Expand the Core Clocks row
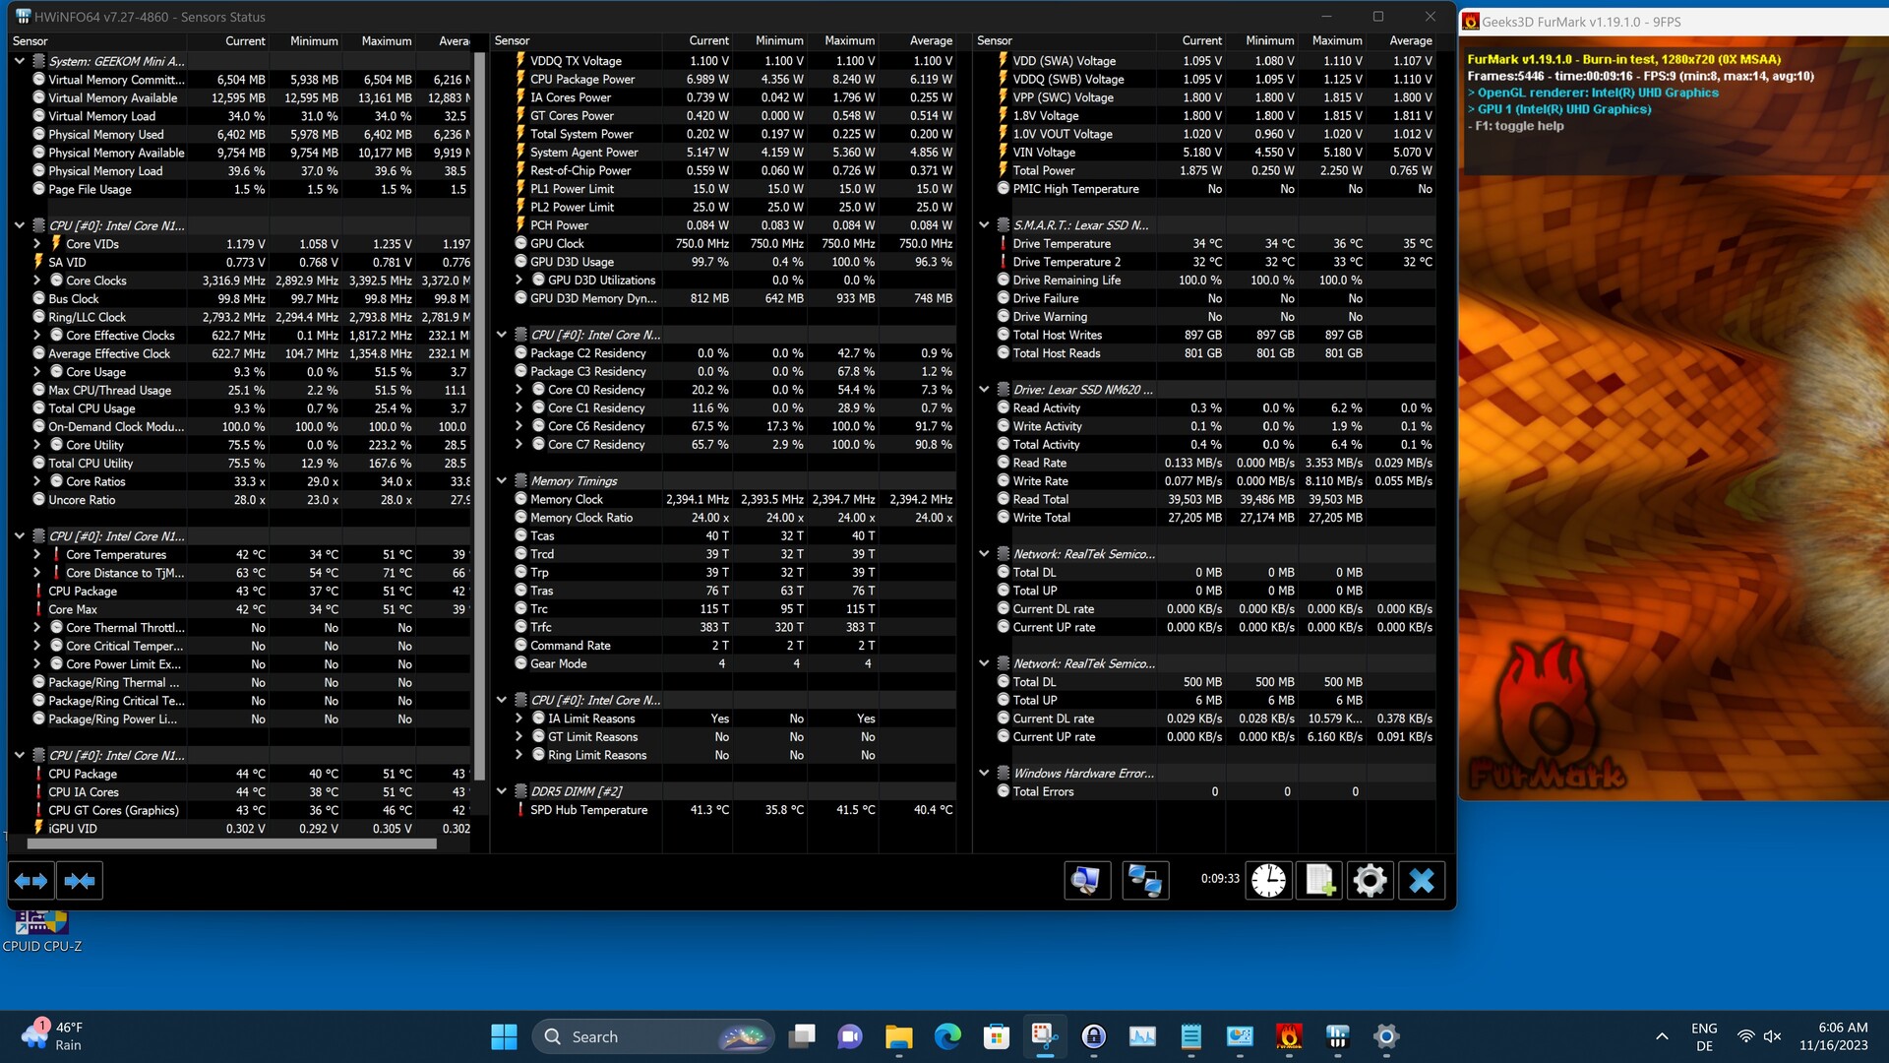Screen dimensions: 1889x1063 pos(37,281)
